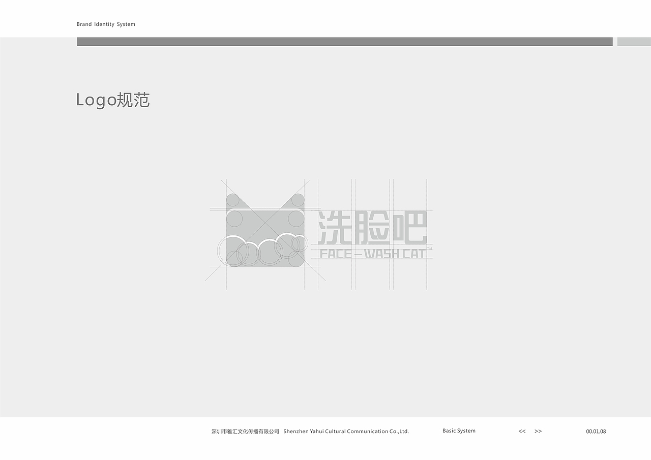Viewport: 651px width, 460px height.
Task: Click the Brand Identity System header text
Action: 106,24
